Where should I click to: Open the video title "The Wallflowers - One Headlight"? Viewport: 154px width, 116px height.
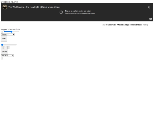click(35, 7)
